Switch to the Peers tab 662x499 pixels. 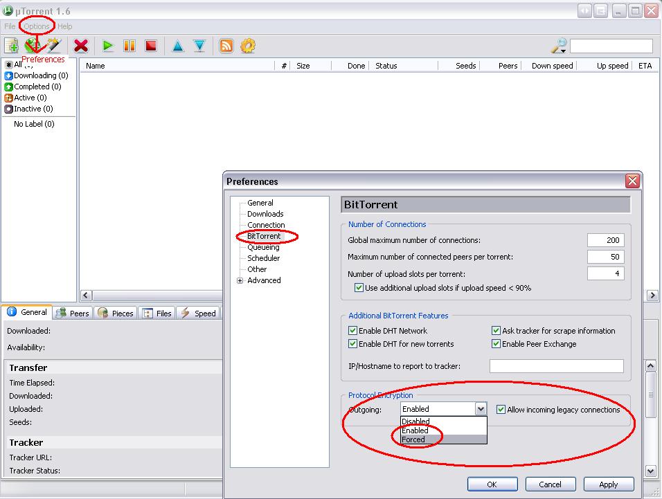(x=73, y=314)
